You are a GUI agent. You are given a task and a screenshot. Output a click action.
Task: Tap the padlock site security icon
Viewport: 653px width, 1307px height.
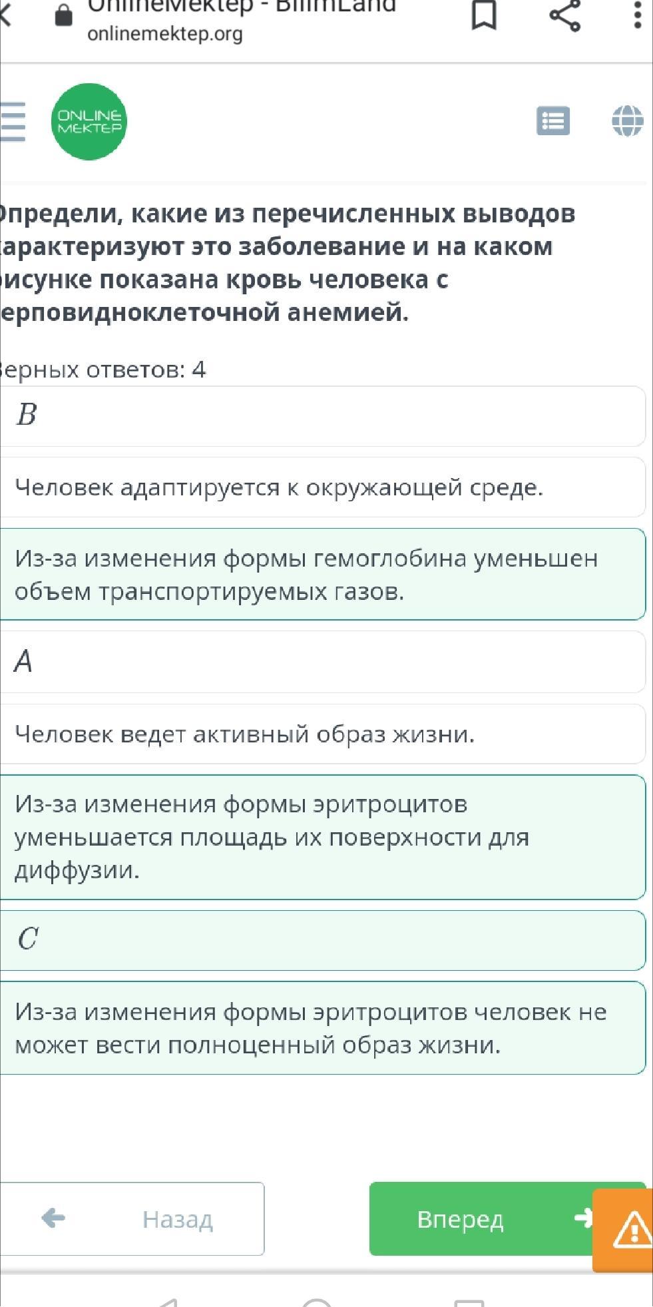tap(63, 15)
